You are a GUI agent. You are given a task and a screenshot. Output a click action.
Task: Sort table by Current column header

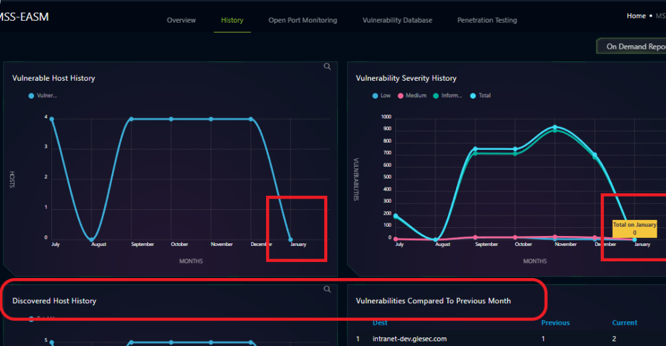click(625, 323)
